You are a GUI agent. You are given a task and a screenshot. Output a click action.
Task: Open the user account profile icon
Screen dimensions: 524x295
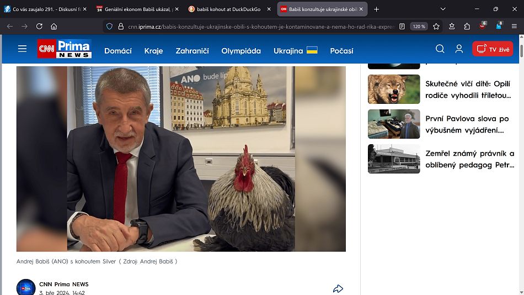[x=459, y=49]
